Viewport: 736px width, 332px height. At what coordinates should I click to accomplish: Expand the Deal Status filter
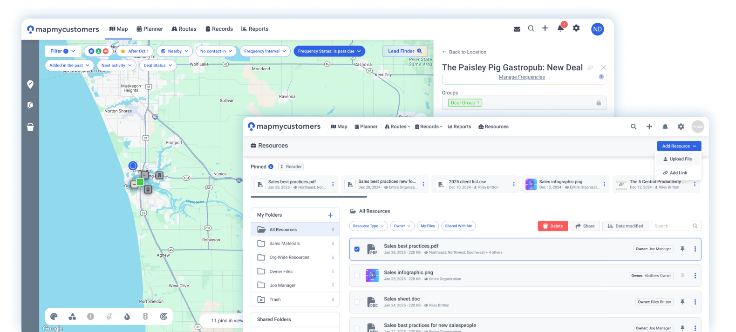point(157,66)
